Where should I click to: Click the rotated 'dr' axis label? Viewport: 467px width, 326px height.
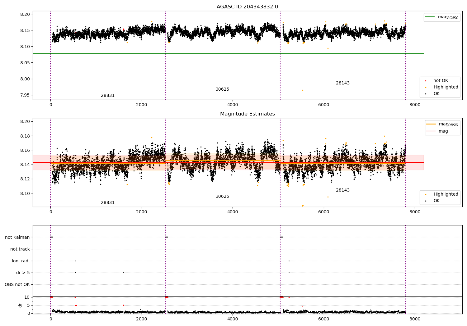(20, 305)
